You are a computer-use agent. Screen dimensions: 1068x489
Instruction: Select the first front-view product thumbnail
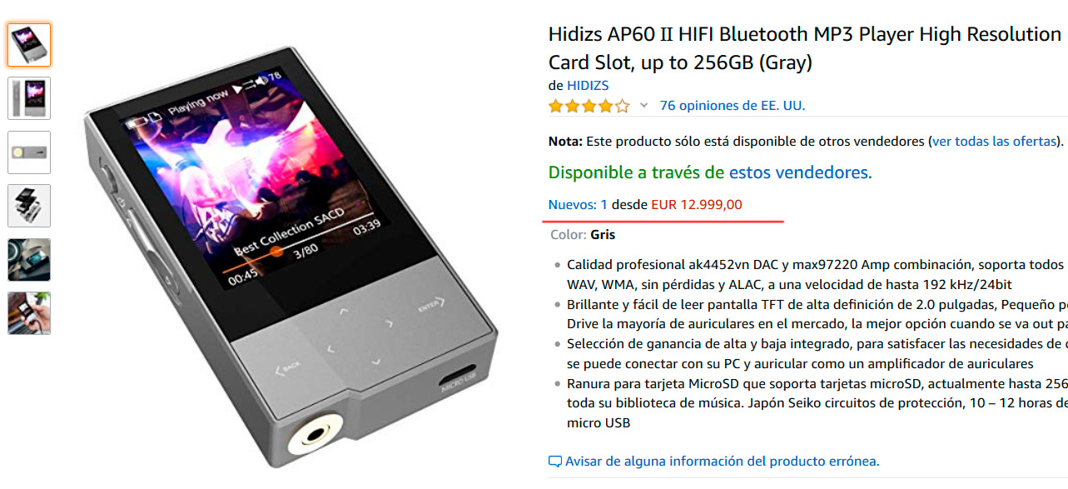pos(29,45)
